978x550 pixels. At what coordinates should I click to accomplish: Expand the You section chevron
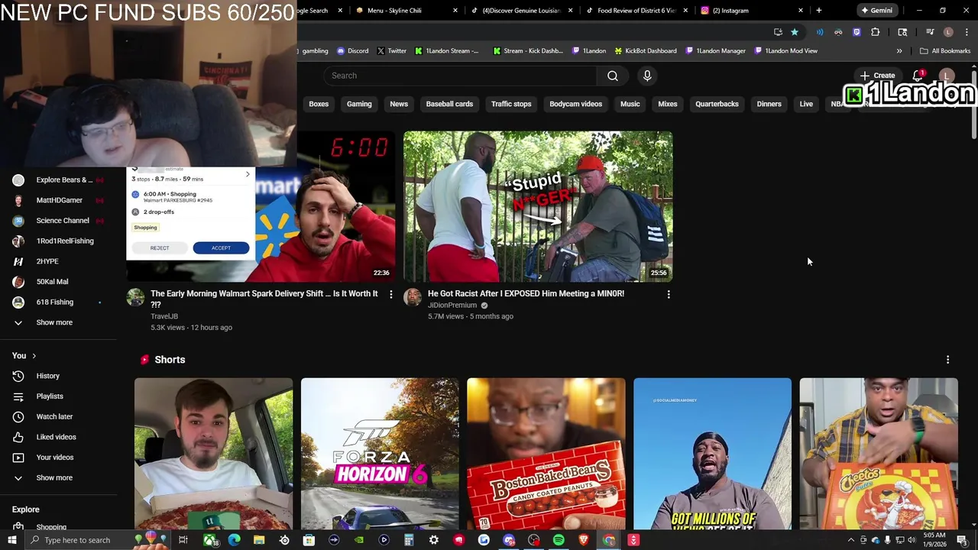point(34,356)
